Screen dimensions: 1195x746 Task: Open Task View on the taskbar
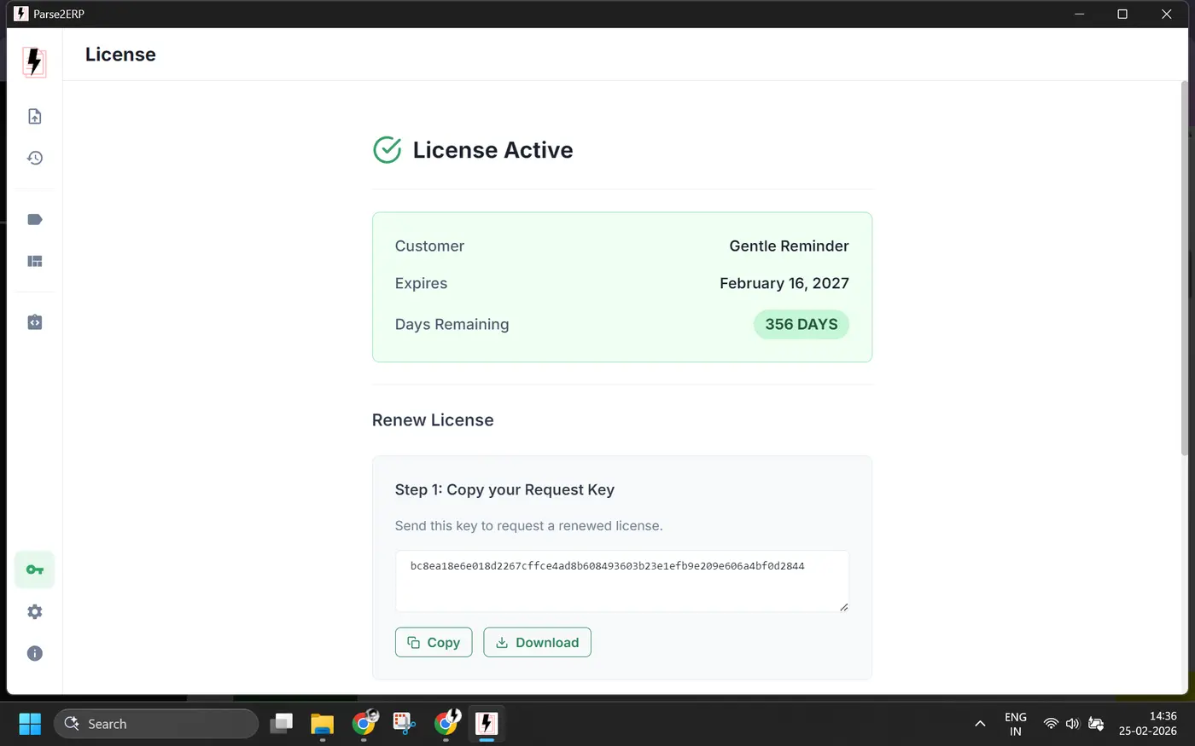(x=281, y=724)
